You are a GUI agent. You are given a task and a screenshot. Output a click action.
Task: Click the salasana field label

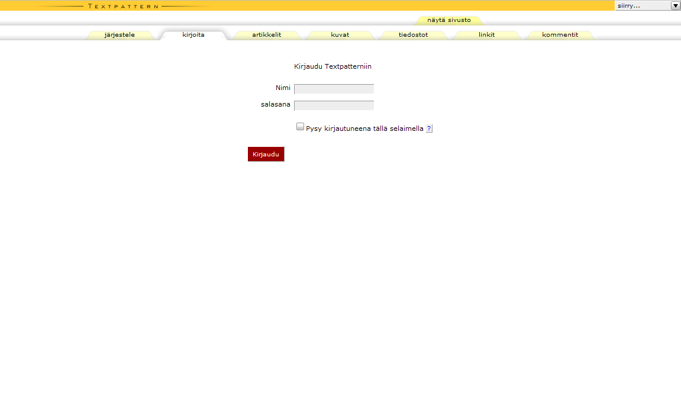click(275, 104)
